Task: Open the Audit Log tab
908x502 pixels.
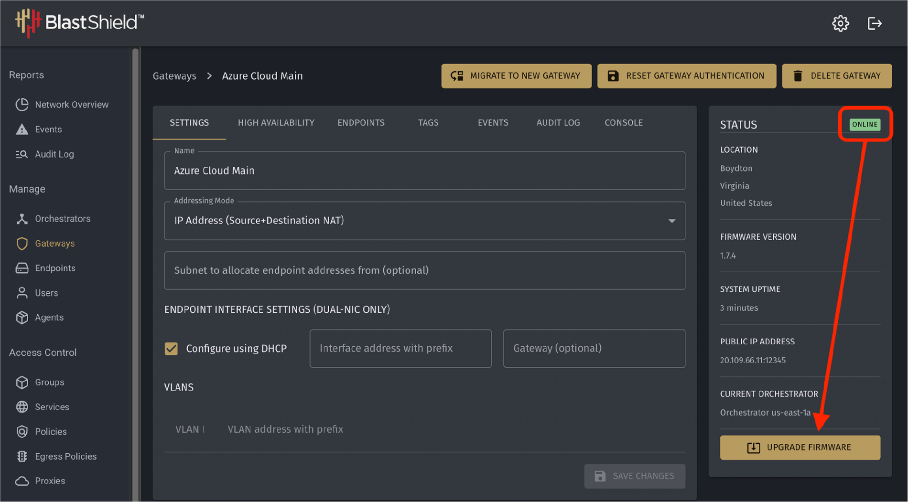Action: (558, 123)
